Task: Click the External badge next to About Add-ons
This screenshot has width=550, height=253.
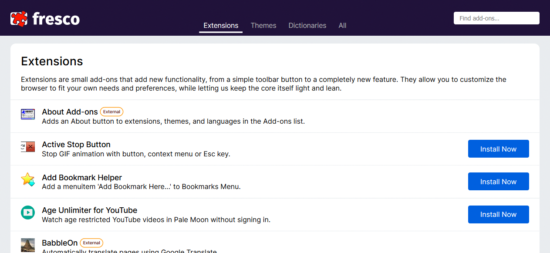Action: 112,112
